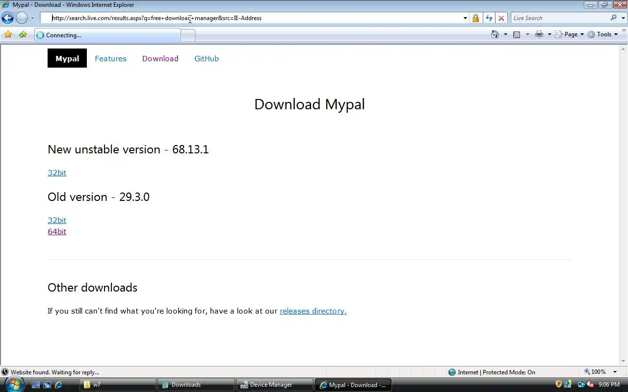Viewport: 628px width, 392px height.
Task: Open the Recent Pages dropdown beside Forward
Action: [x=32, y=18]
